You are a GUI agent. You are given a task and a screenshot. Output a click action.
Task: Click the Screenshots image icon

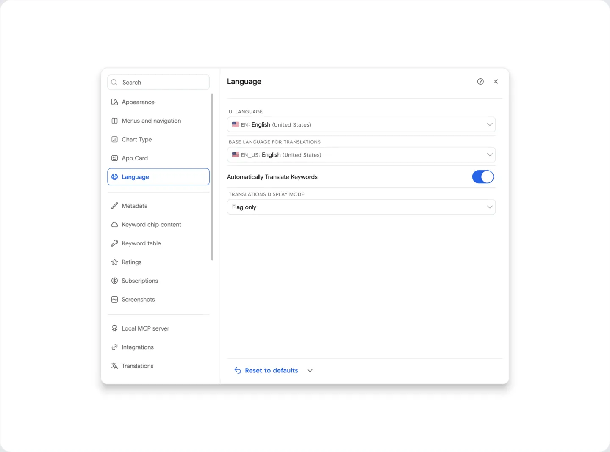114,300
